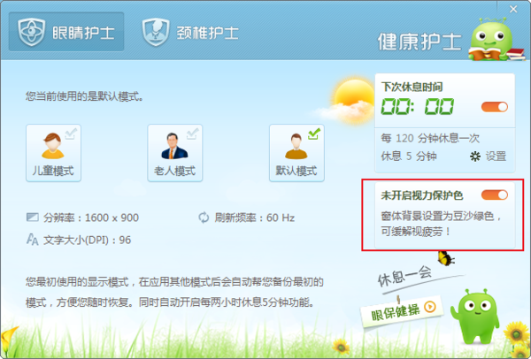Click the waving green mascot at bottom

475,317
